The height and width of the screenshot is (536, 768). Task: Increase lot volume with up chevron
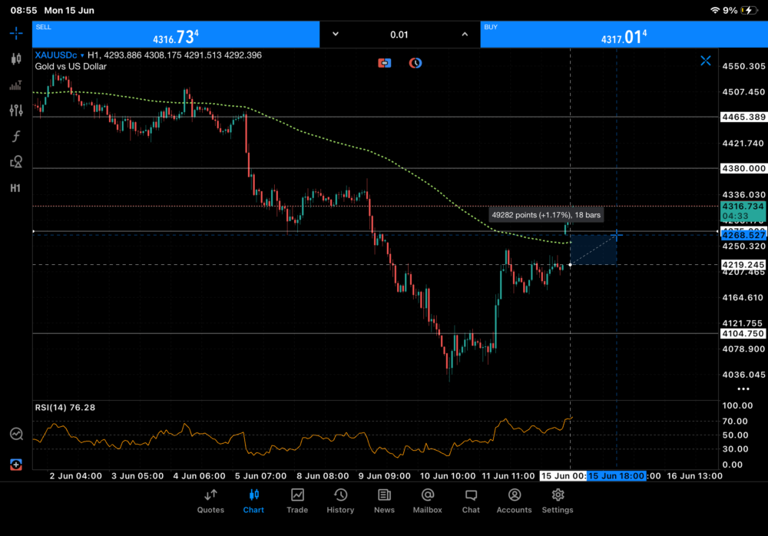point(465,35)
